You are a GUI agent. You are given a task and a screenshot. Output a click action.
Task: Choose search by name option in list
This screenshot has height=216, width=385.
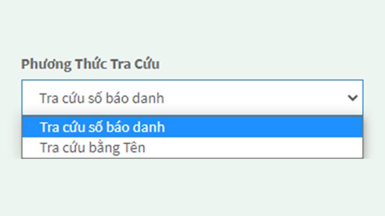pos(193,147)
